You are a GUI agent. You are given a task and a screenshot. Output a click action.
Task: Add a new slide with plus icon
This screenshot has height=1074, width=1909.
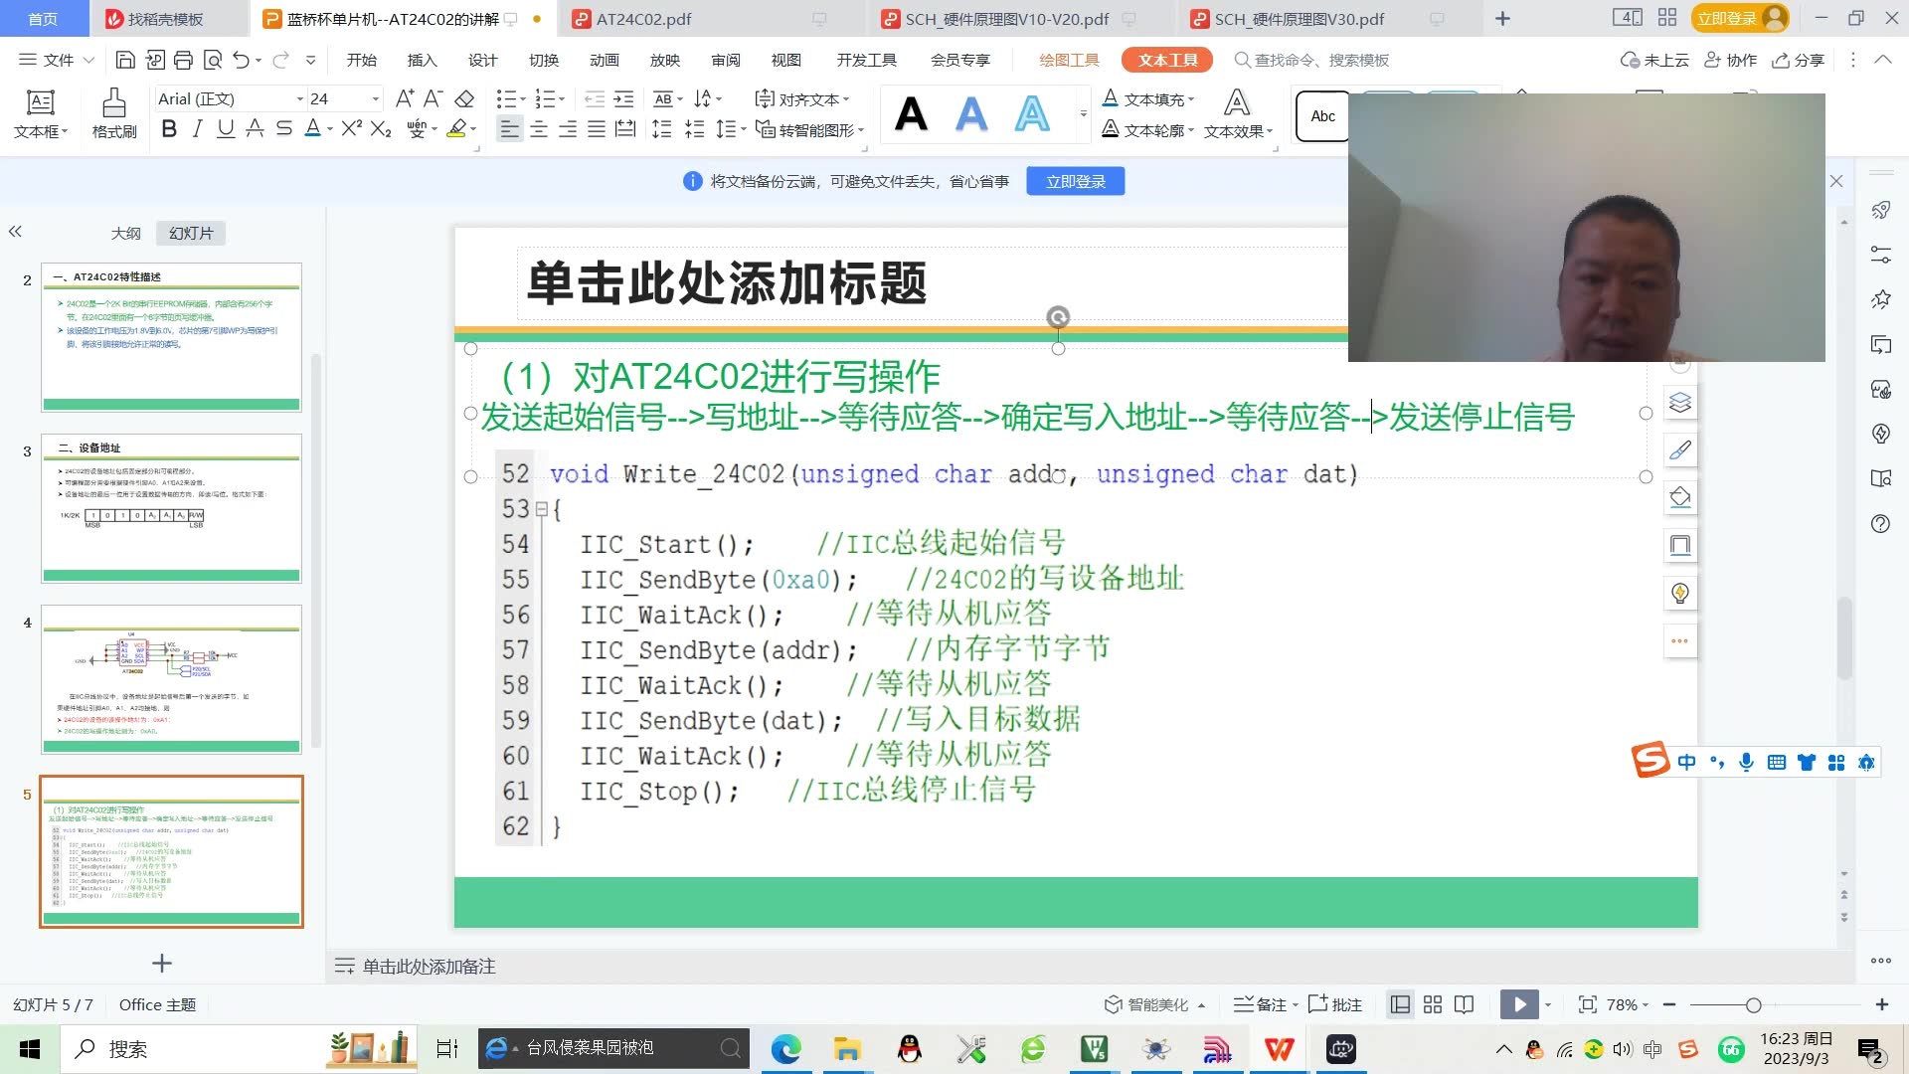162,963
